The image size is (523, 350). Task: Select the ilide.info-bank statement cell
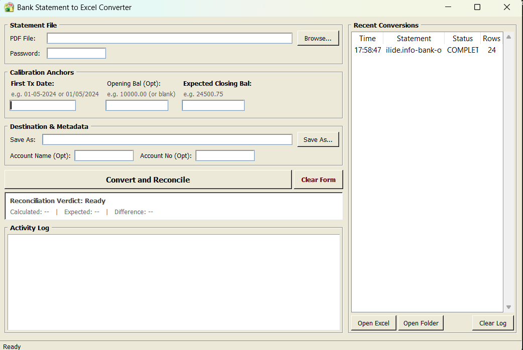tap(413, 50)
